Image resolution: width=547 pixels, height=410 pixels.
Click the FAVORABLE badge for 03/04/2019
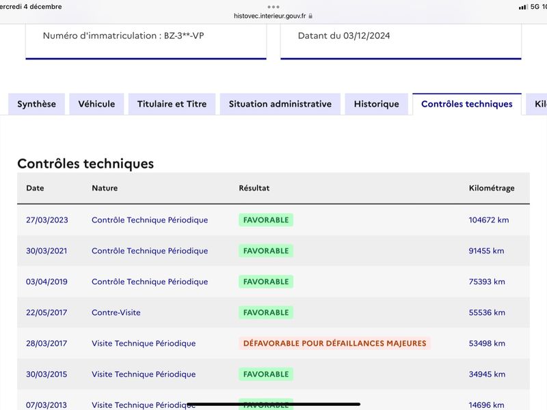[266, 282]
